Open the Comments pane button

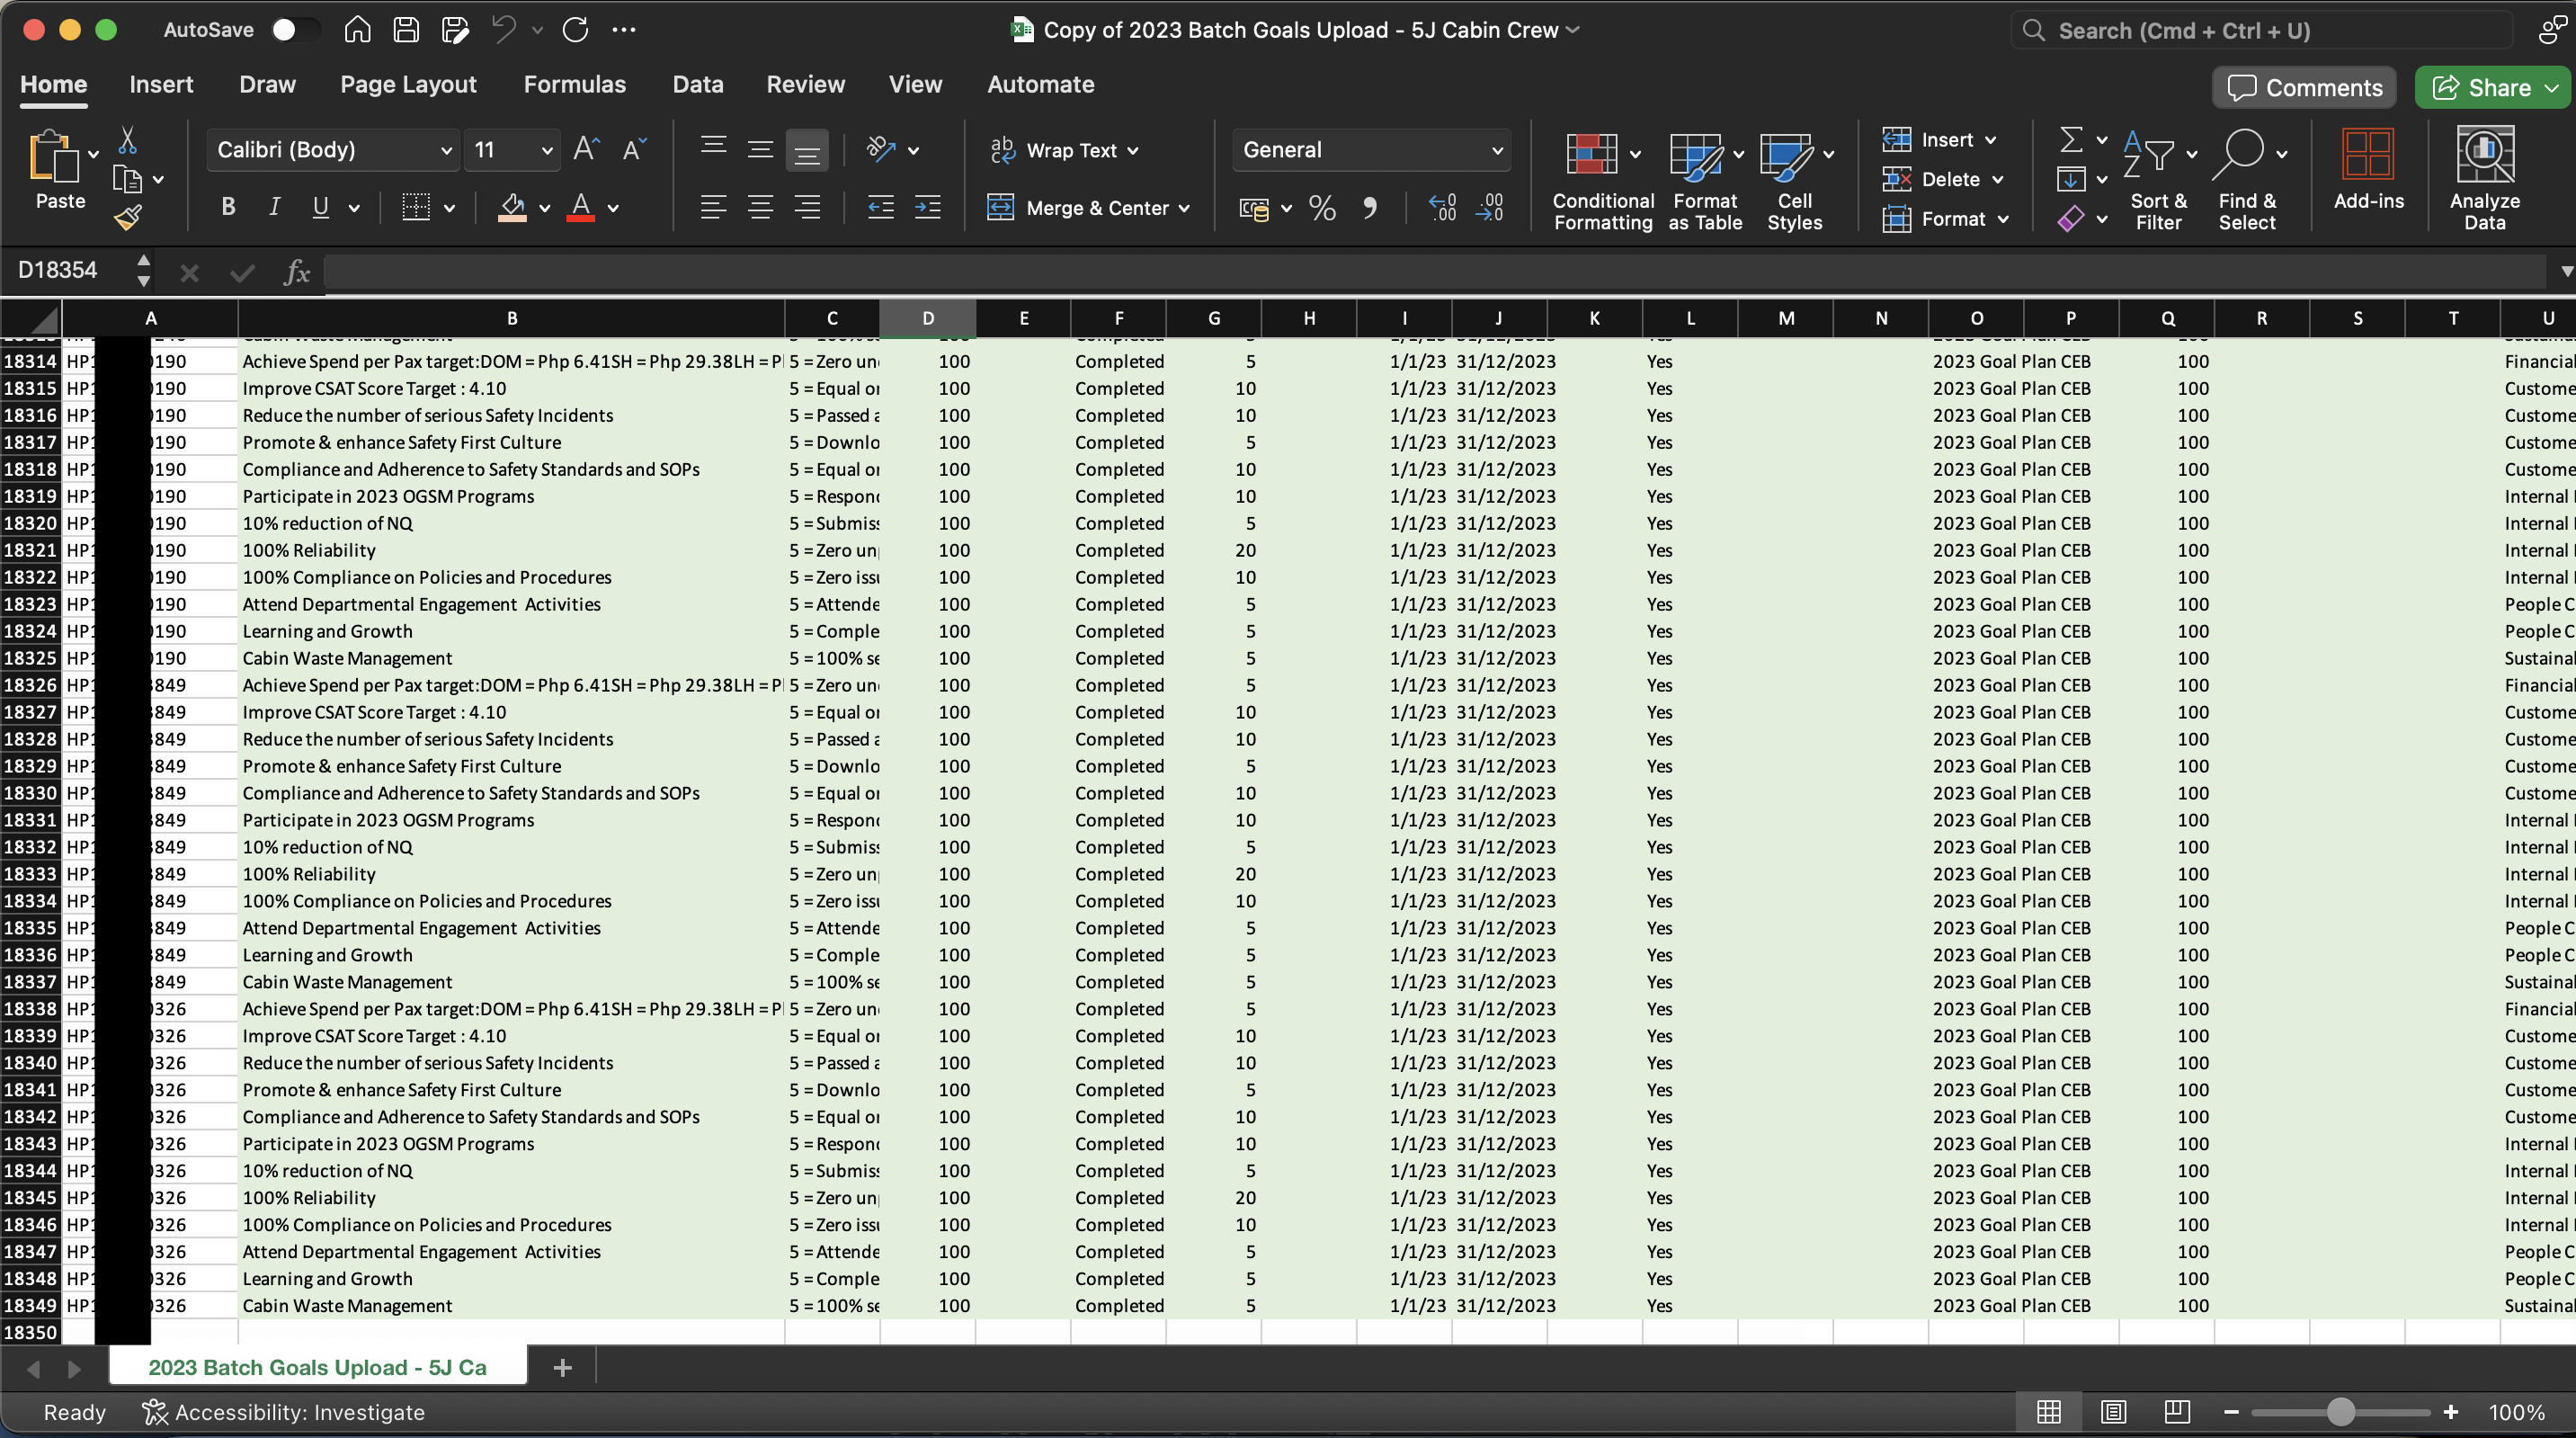click(x=2304, y=88)
